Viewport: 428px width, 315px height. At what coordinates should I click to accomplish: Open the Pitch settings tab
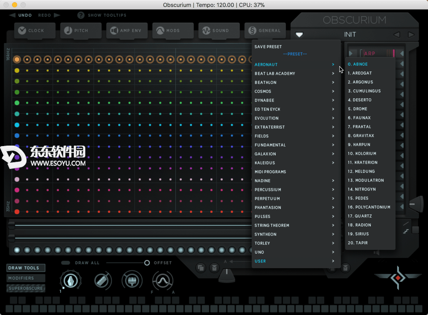[81, 31]
